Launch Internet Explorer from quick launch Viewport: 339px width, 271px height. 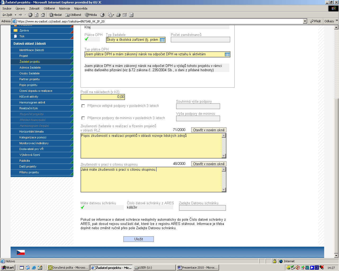(34, 268)
